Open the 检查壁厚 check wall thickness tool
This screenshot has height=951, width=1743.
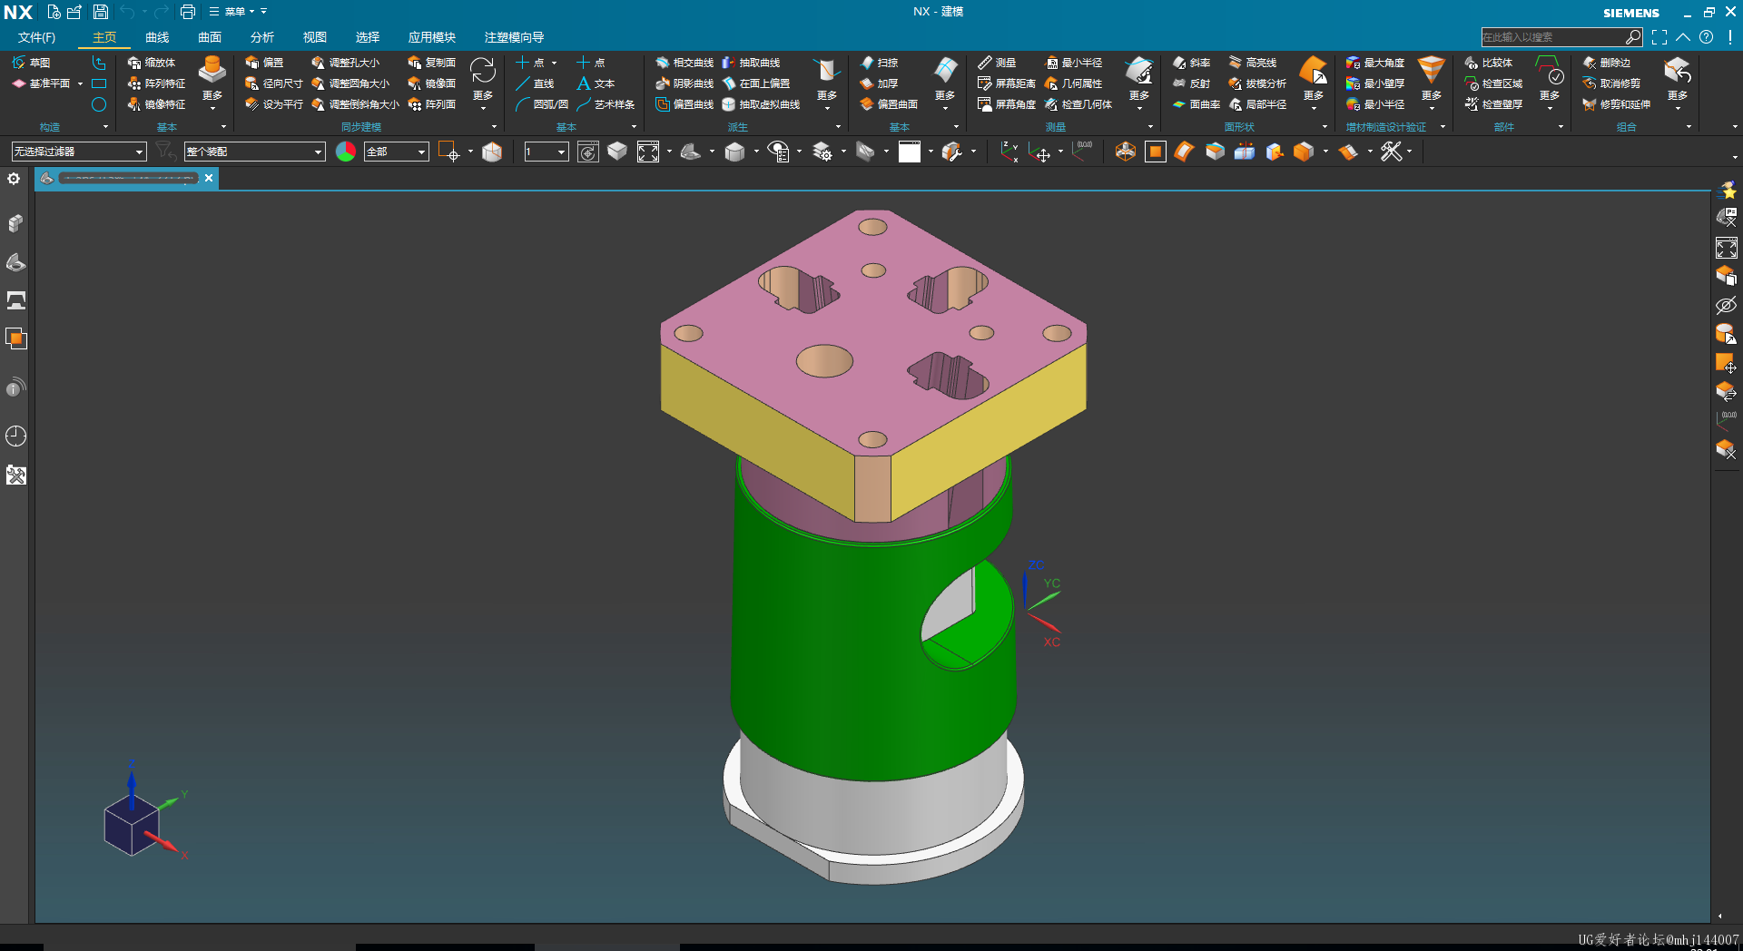(1493, 104)
